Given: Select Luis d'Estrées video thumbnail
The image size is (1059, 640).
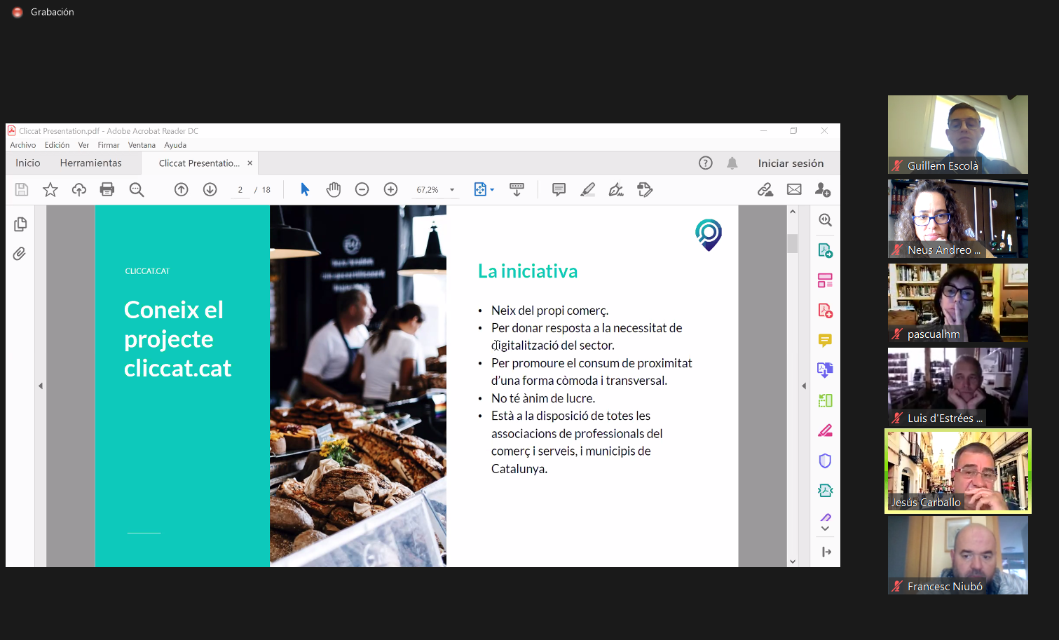Looking at the screenshot, I should [x=958, y=387].
